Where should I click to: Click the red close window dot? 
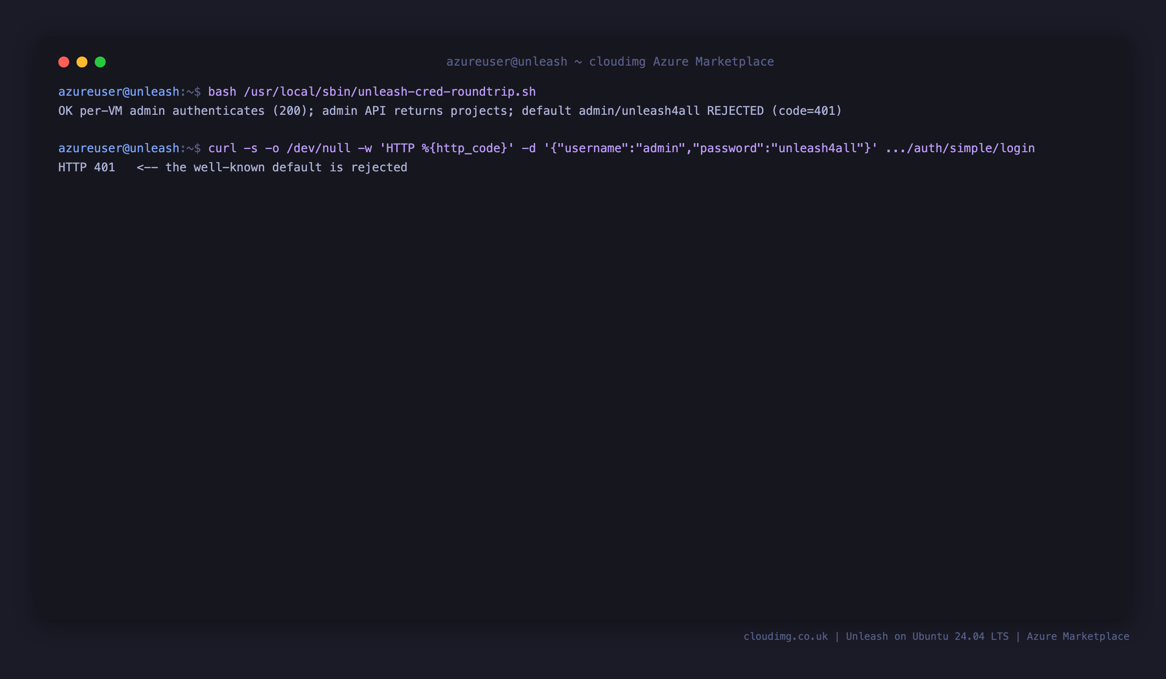(64, 62)
